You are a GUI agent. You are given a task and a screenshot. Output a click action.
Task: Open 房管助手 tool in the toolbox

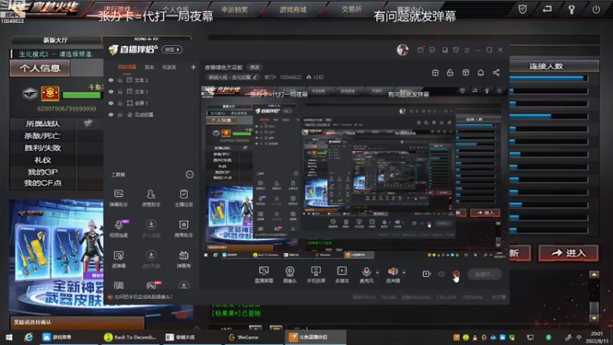tap(151, 198)
